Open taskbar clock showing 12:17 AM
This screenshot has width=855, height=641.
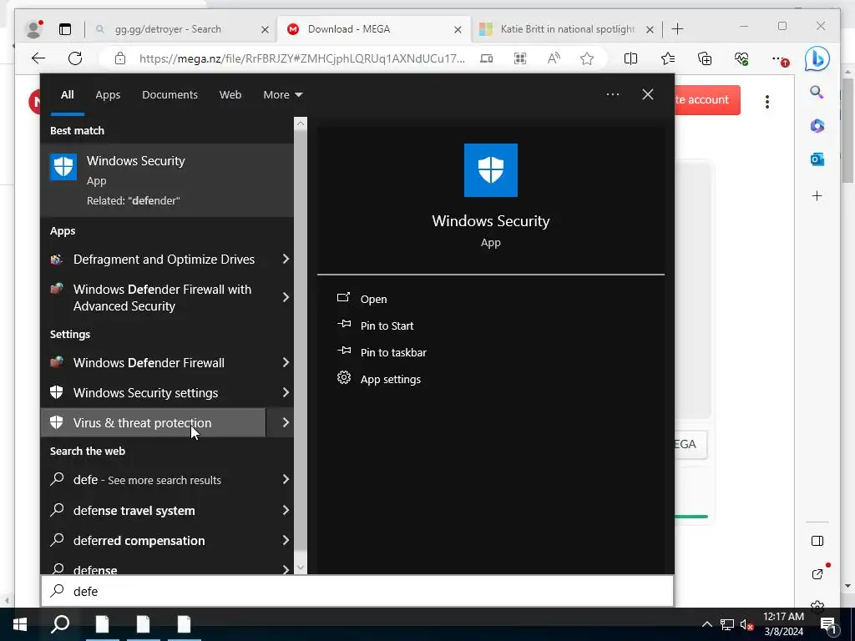[783, 624]
